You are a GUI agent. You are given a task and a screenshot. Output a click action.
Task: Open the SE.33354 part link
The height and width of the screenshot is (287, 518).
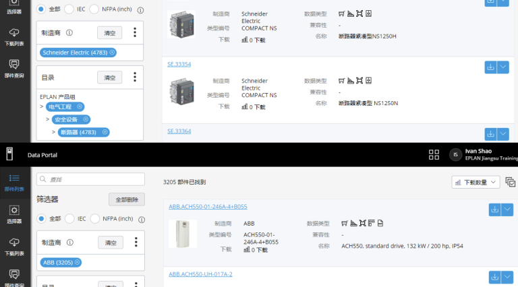click(x=179, y=64)
